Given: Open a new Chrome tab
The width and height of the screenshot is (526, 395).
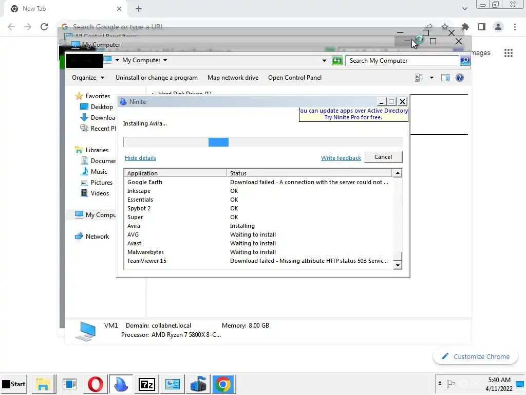Looking at the screenshot, I should (x=139, y=9).
